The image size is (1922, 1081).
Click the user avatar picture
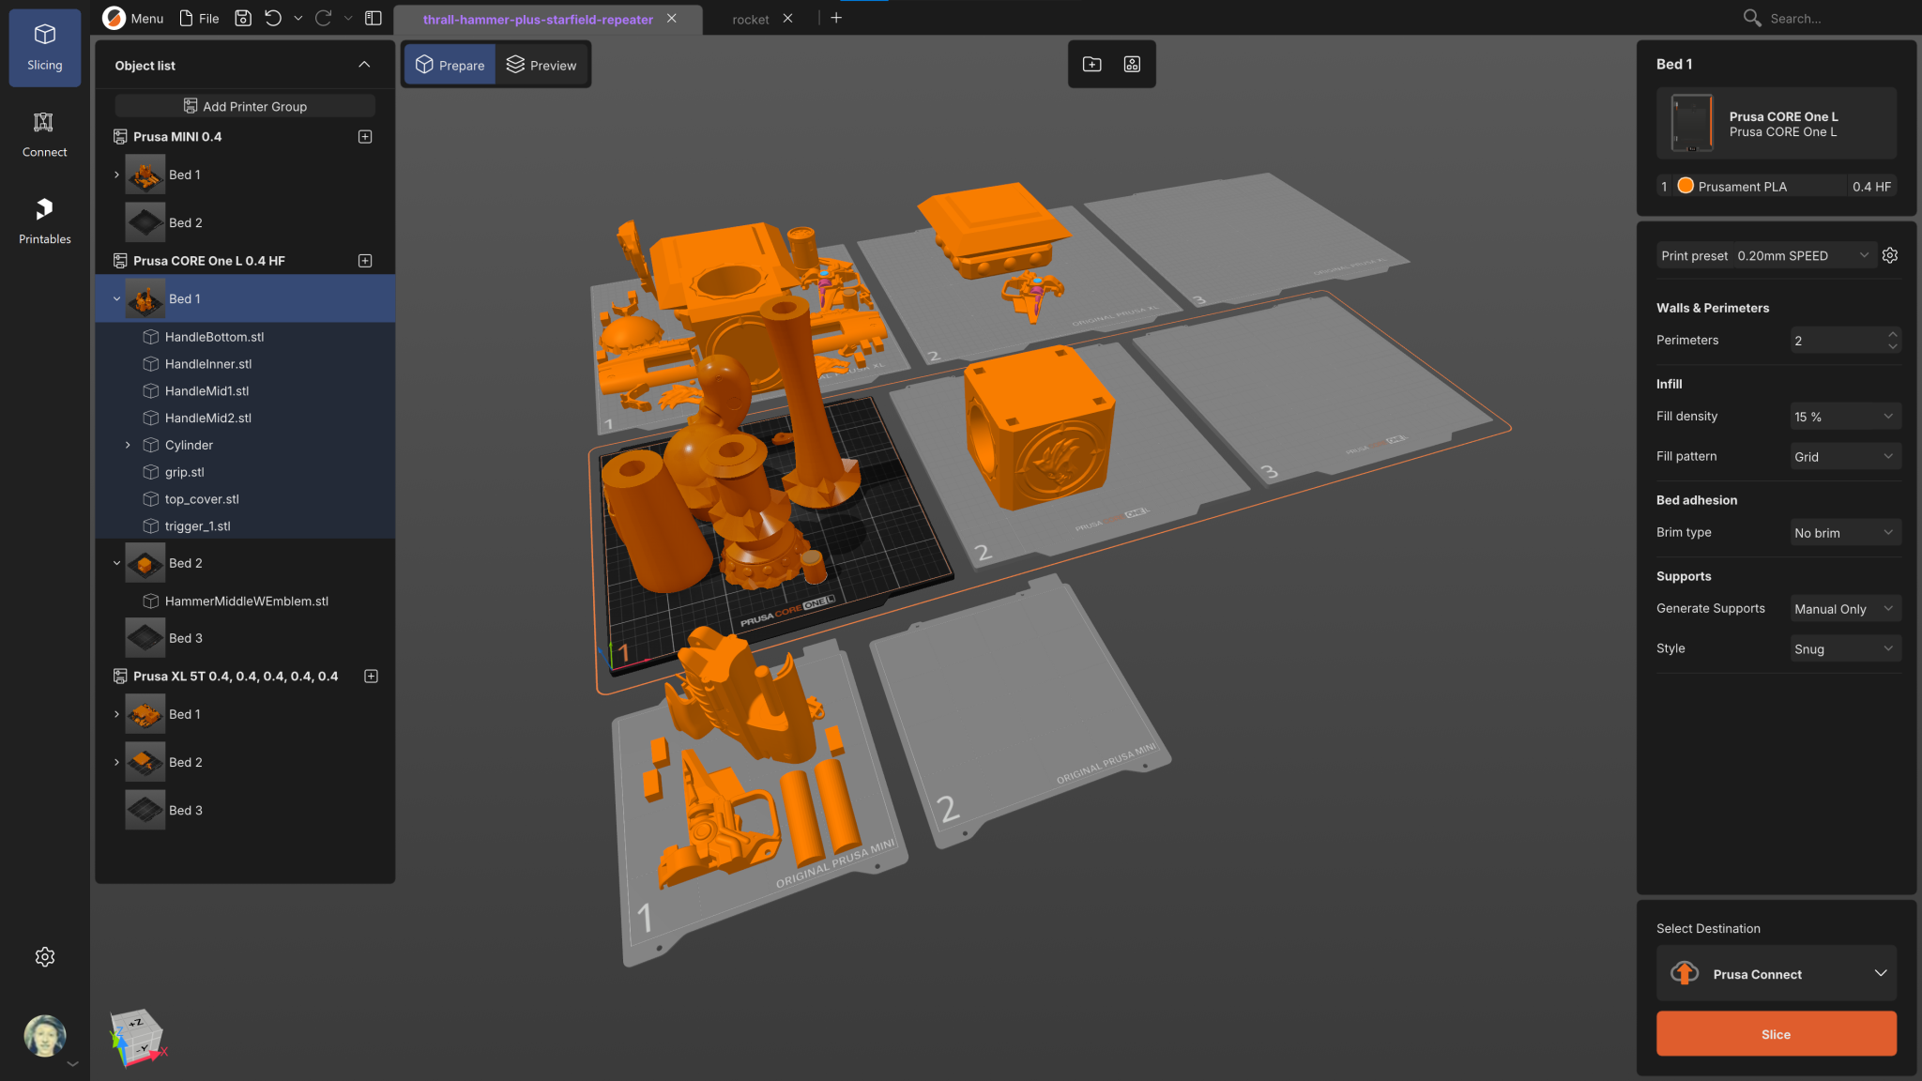pos(44,1036)
